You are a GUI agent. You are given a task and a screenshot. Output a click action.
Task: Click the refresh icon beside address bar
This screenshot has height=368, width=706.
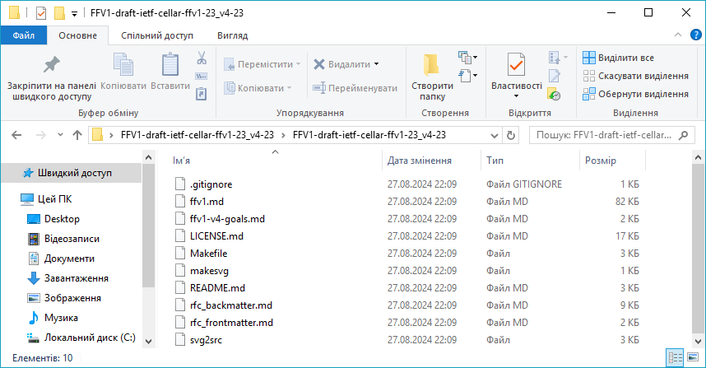511,135
